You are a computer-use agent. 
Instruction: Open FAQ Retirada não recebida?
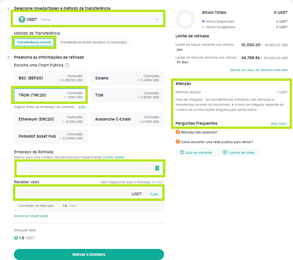[x=199, y=132]
